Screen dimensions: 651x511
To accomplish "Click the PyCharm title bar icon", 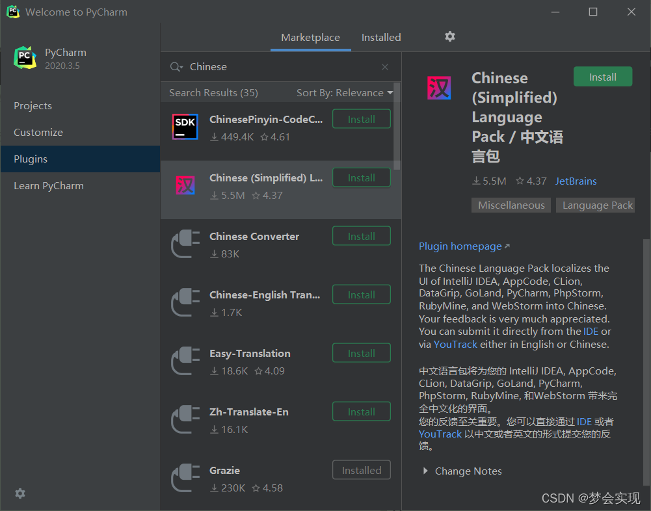I will click(x=13, y=12).
